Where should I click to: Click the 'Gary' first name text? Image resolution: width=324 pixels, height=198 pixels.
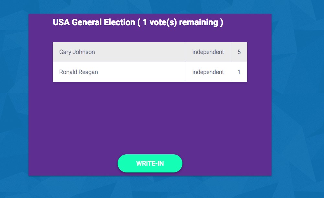point(65,52)
